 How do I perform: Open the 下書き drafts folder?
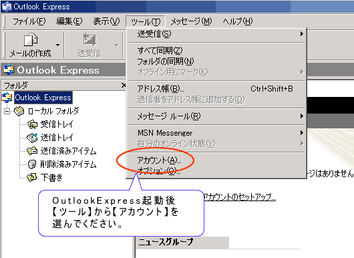[51, 178]
